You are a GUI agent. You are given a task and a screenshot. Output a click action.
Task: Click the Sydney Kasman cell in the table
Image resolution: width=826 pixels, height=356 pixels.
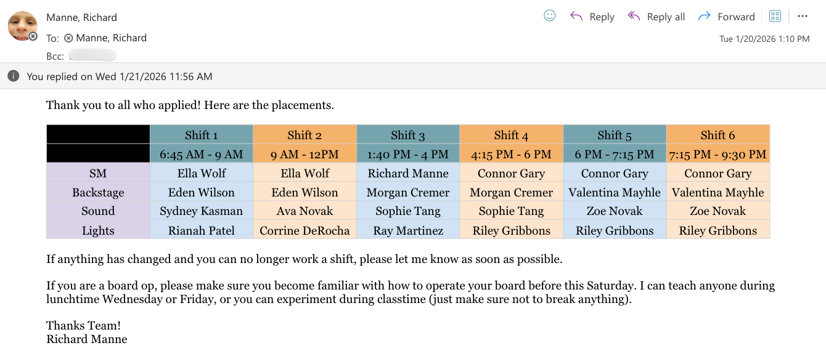pyautogui.click(x=202, y=211)
